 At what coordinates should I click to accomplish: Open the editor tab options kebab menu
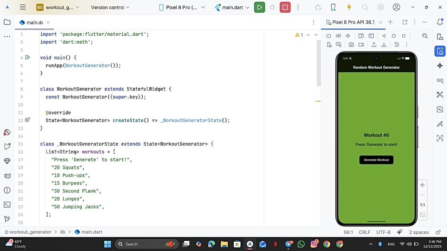pyautogui.click(x=314, y=22)
